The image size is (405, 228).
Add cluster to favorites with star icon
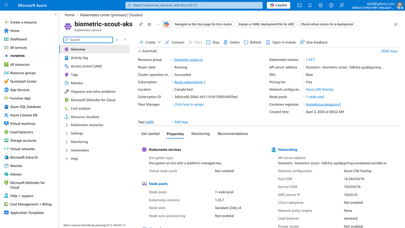[149, 24]
